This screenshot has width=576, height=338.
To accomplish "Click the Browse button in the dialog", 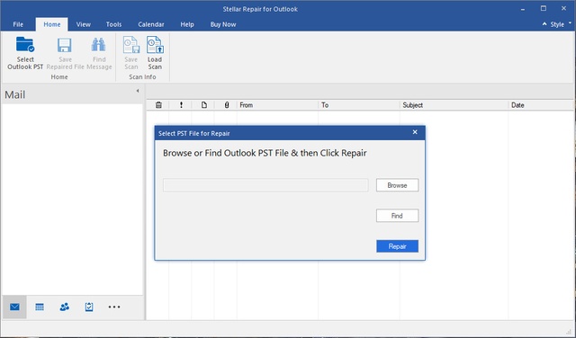I will (397, 185).
